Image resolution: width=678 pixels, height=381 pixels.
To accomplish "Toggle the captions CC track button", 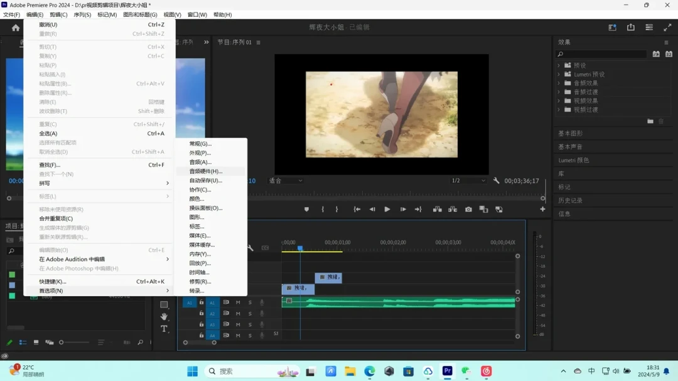I will 265,248.
